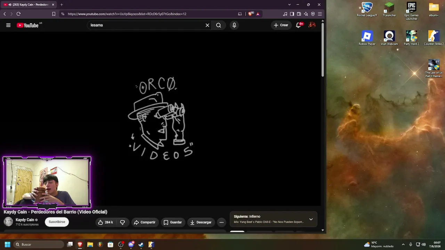Expand the tab search chevron in title bar
Screen dimensions: 445x250
pyautogui.click(x=289, y=5)
